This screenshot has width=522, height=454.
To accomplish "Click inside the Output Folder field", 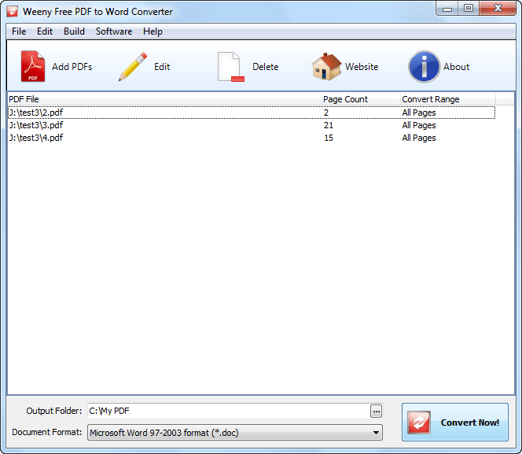I will click(226, 411).
